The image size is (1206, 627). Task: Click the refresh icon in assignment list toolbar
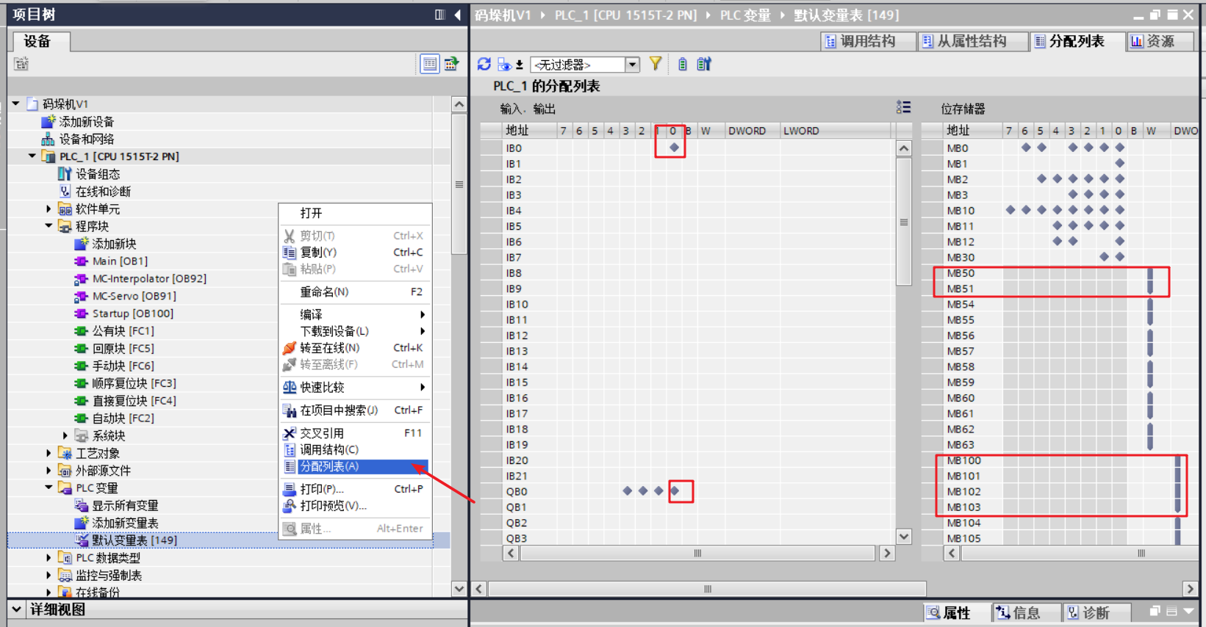(x=484, y=65)
